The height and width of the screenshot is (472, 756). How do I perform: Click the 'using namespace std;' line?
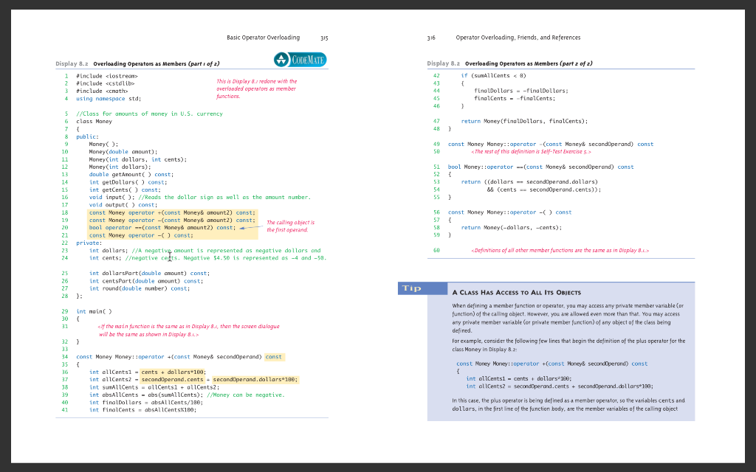(x=109, y=99)
